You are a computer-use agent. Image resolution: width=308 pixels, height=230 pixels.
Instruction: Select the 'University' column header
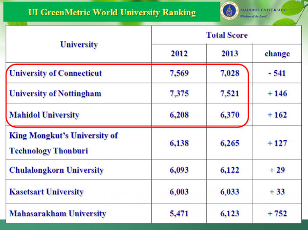(79, 44)
